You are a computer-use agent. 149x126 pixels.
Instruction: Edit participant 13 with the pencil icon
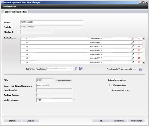tap(133, 50)
